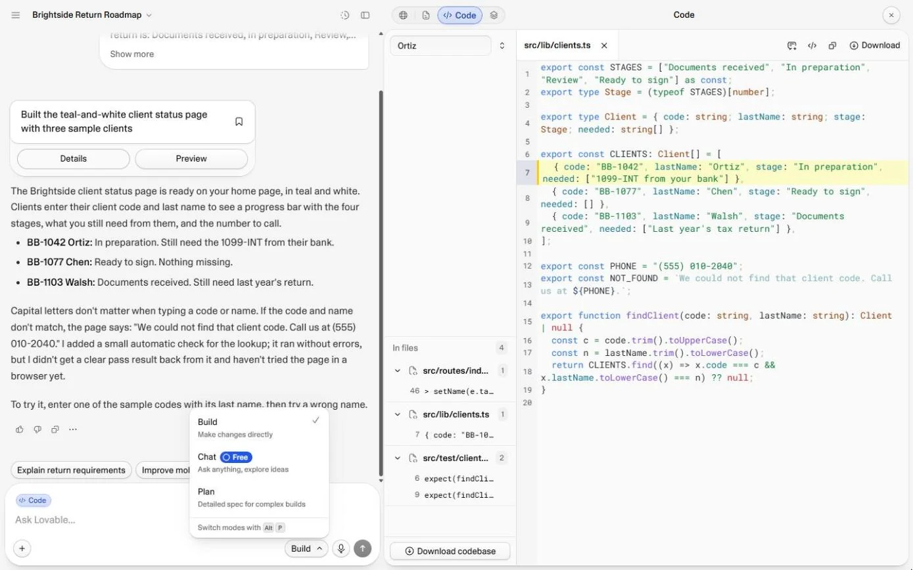Select the Plan mode option
The width and height of the screenshot is (913, 570).
click(259, 497)
